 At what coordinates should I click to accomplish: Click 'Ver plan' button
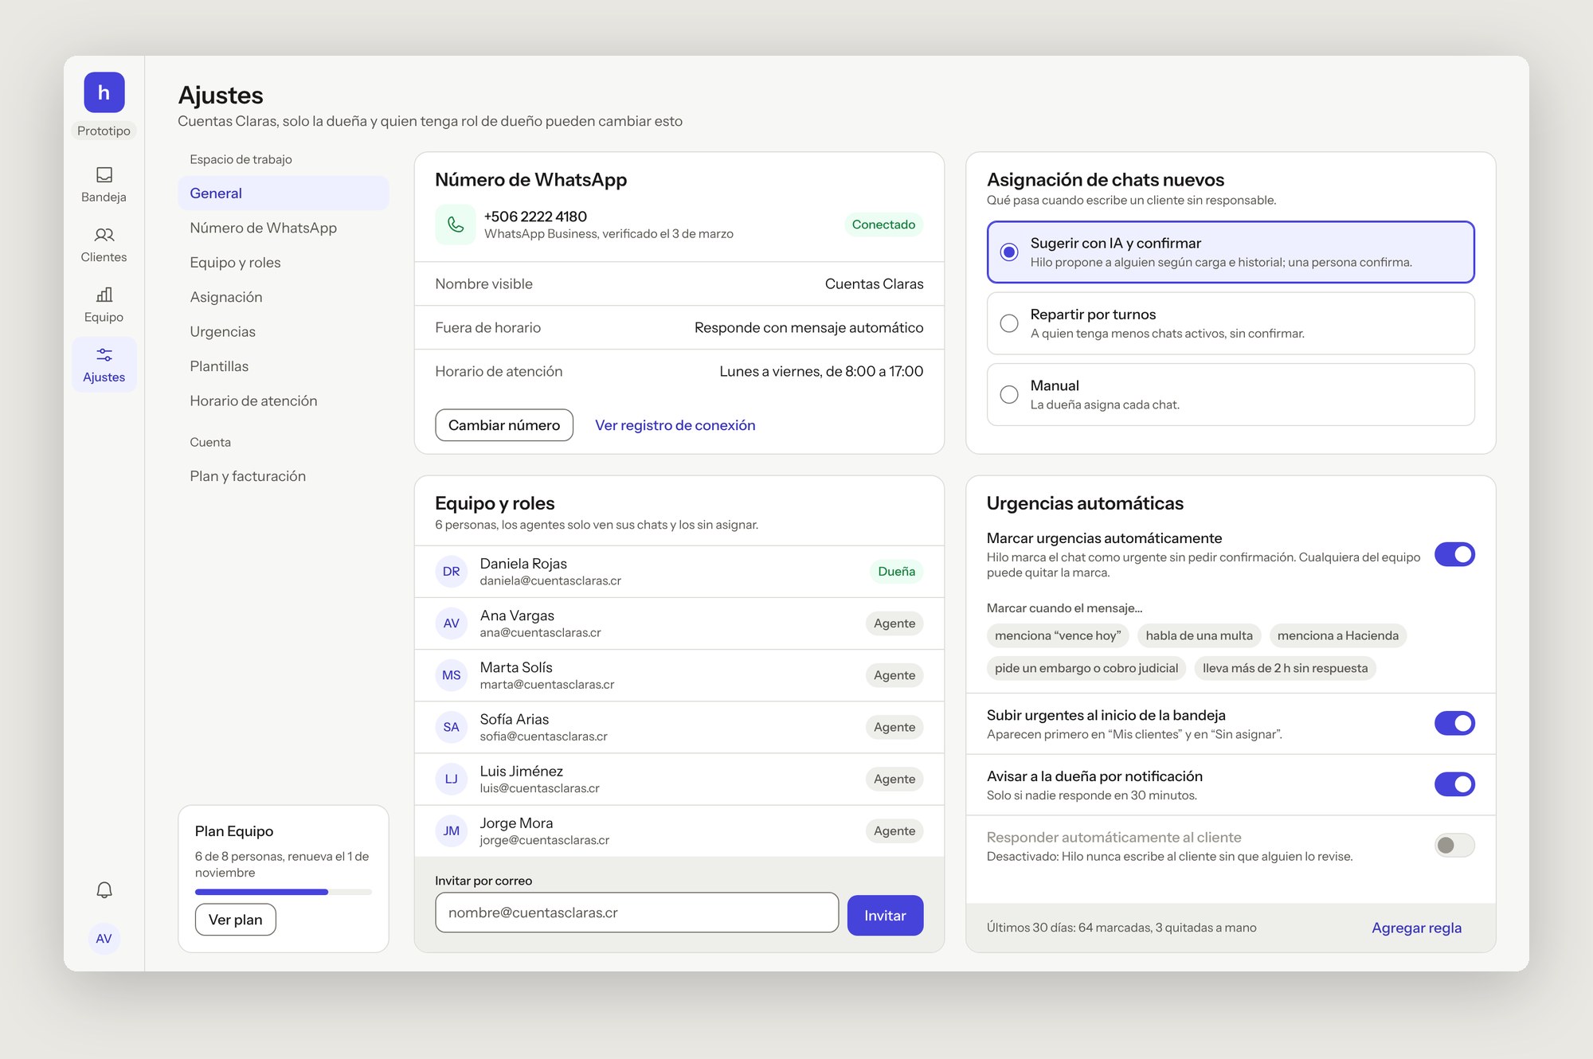236,920
